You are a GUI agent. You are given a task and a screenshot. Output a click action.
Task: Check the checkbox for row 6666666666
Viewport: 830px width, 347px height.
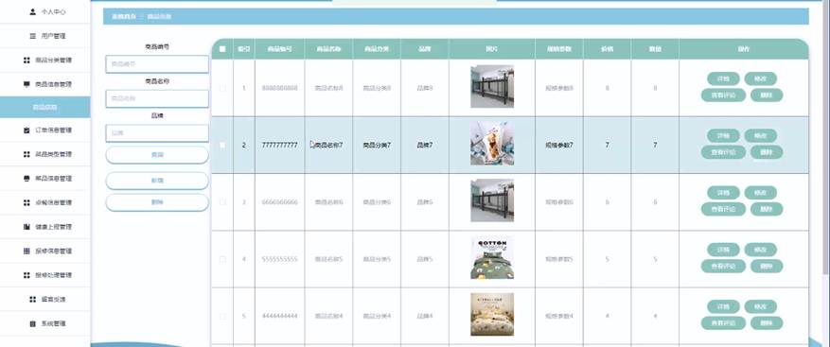(x=222, y=202)
